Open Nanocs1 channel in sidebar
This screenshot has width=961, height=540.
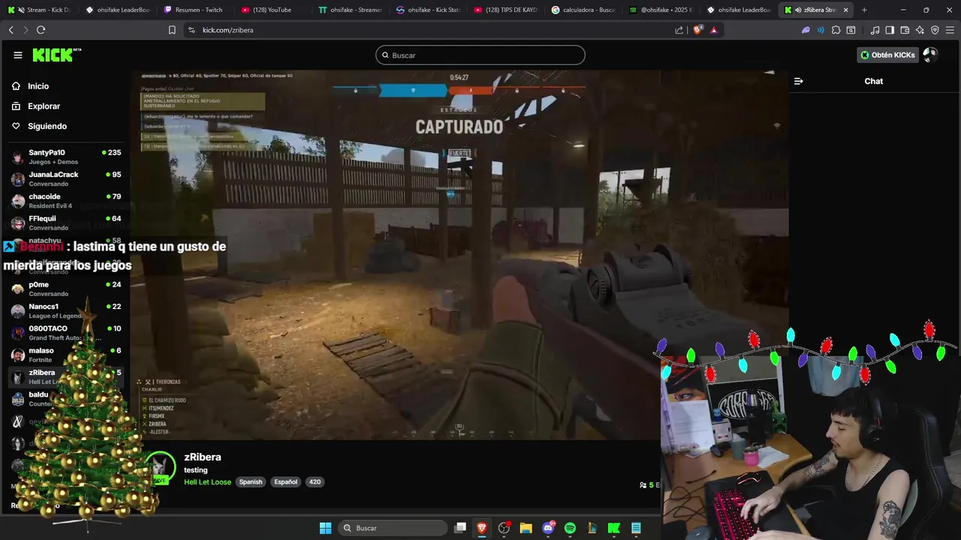click(66, 310)
